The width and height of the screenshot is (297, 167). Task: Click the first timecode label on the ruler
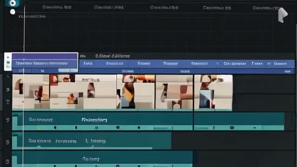[57, 7]
